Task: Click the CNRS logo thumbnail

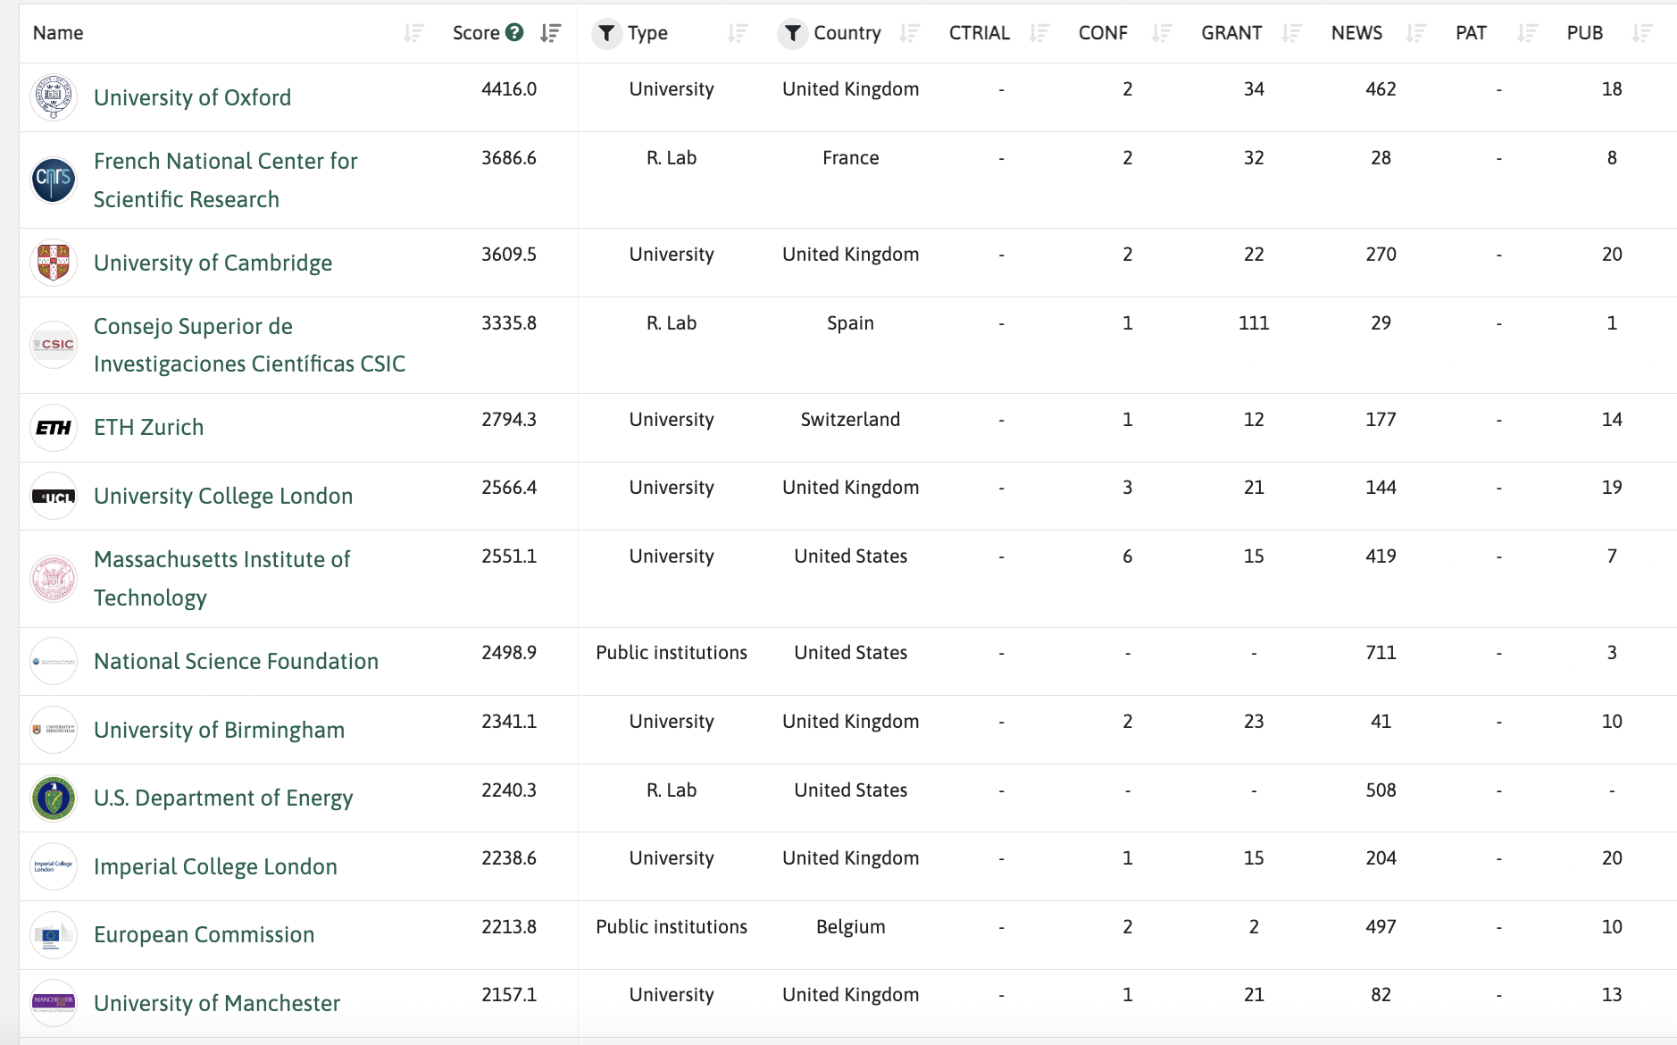Action: (54, 180)
